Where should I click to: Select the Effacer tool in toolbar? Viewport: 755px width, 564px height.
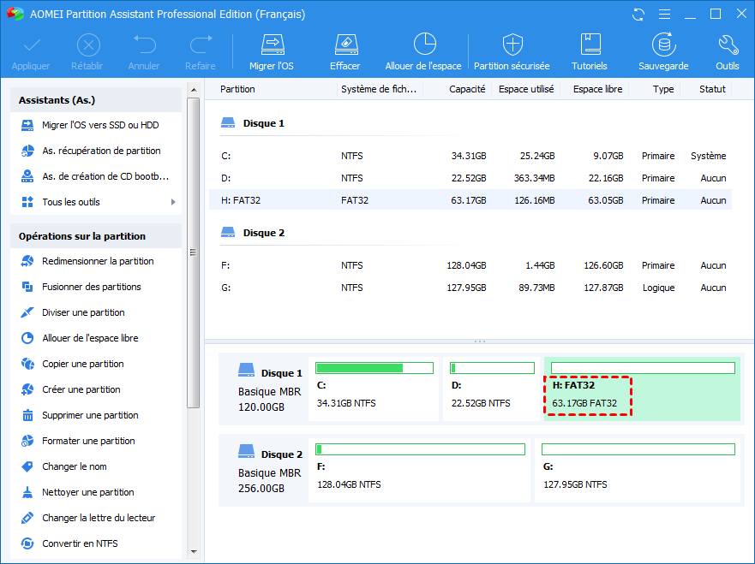coord(345,45)
